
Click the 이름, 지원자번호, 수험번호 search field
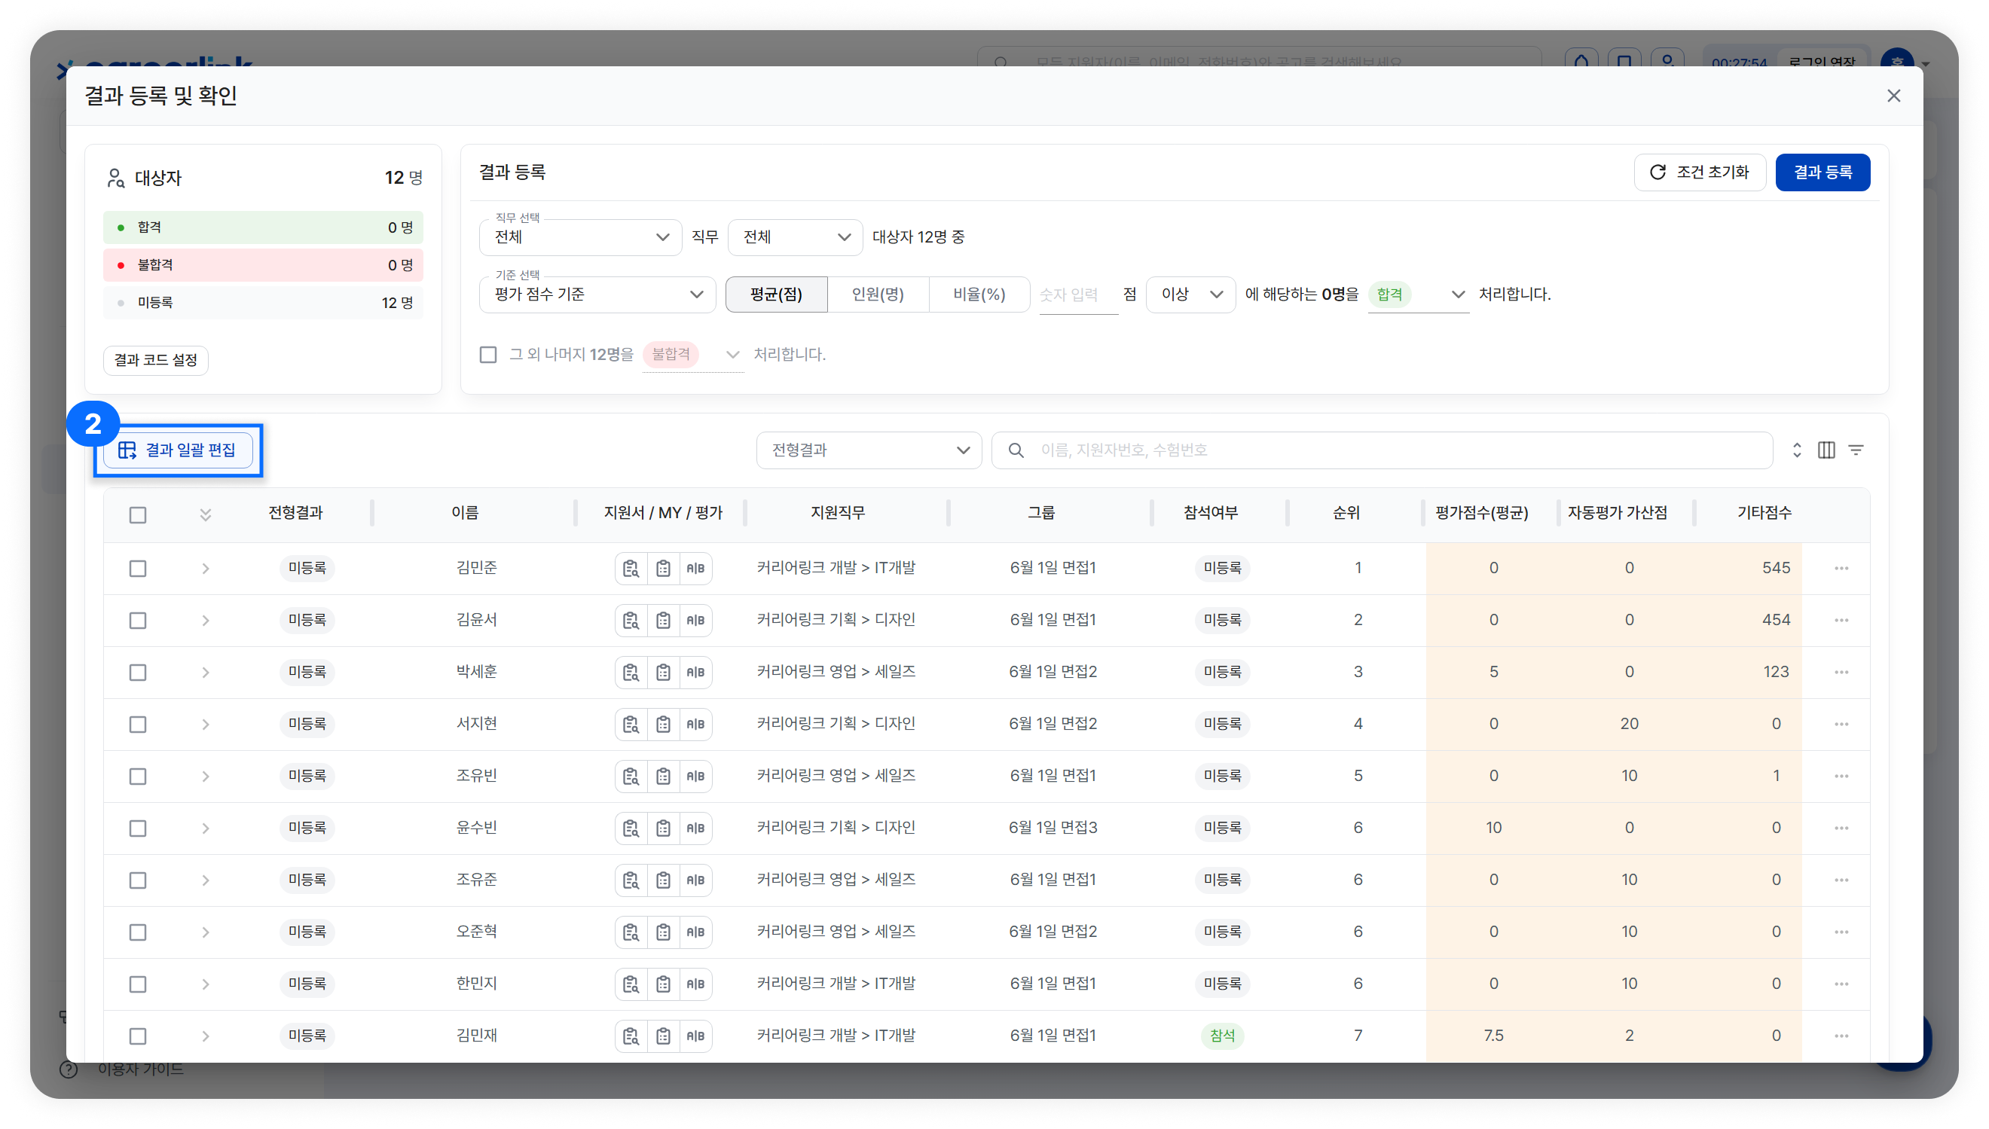pos(1382,450)
